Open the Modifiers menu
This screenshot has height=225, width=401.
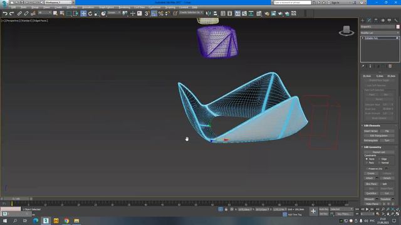coord(72,7)
